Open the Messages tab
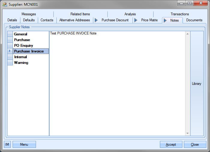Image resolution: width=210 pixels, height=152 pixels. click(x=29, y=14)
